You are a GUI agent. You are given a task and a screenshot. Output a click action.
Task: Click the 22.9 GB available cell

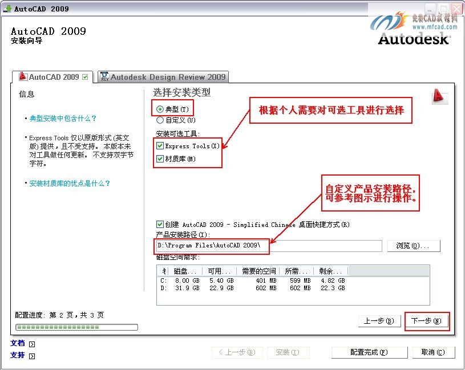coord(221,288)
